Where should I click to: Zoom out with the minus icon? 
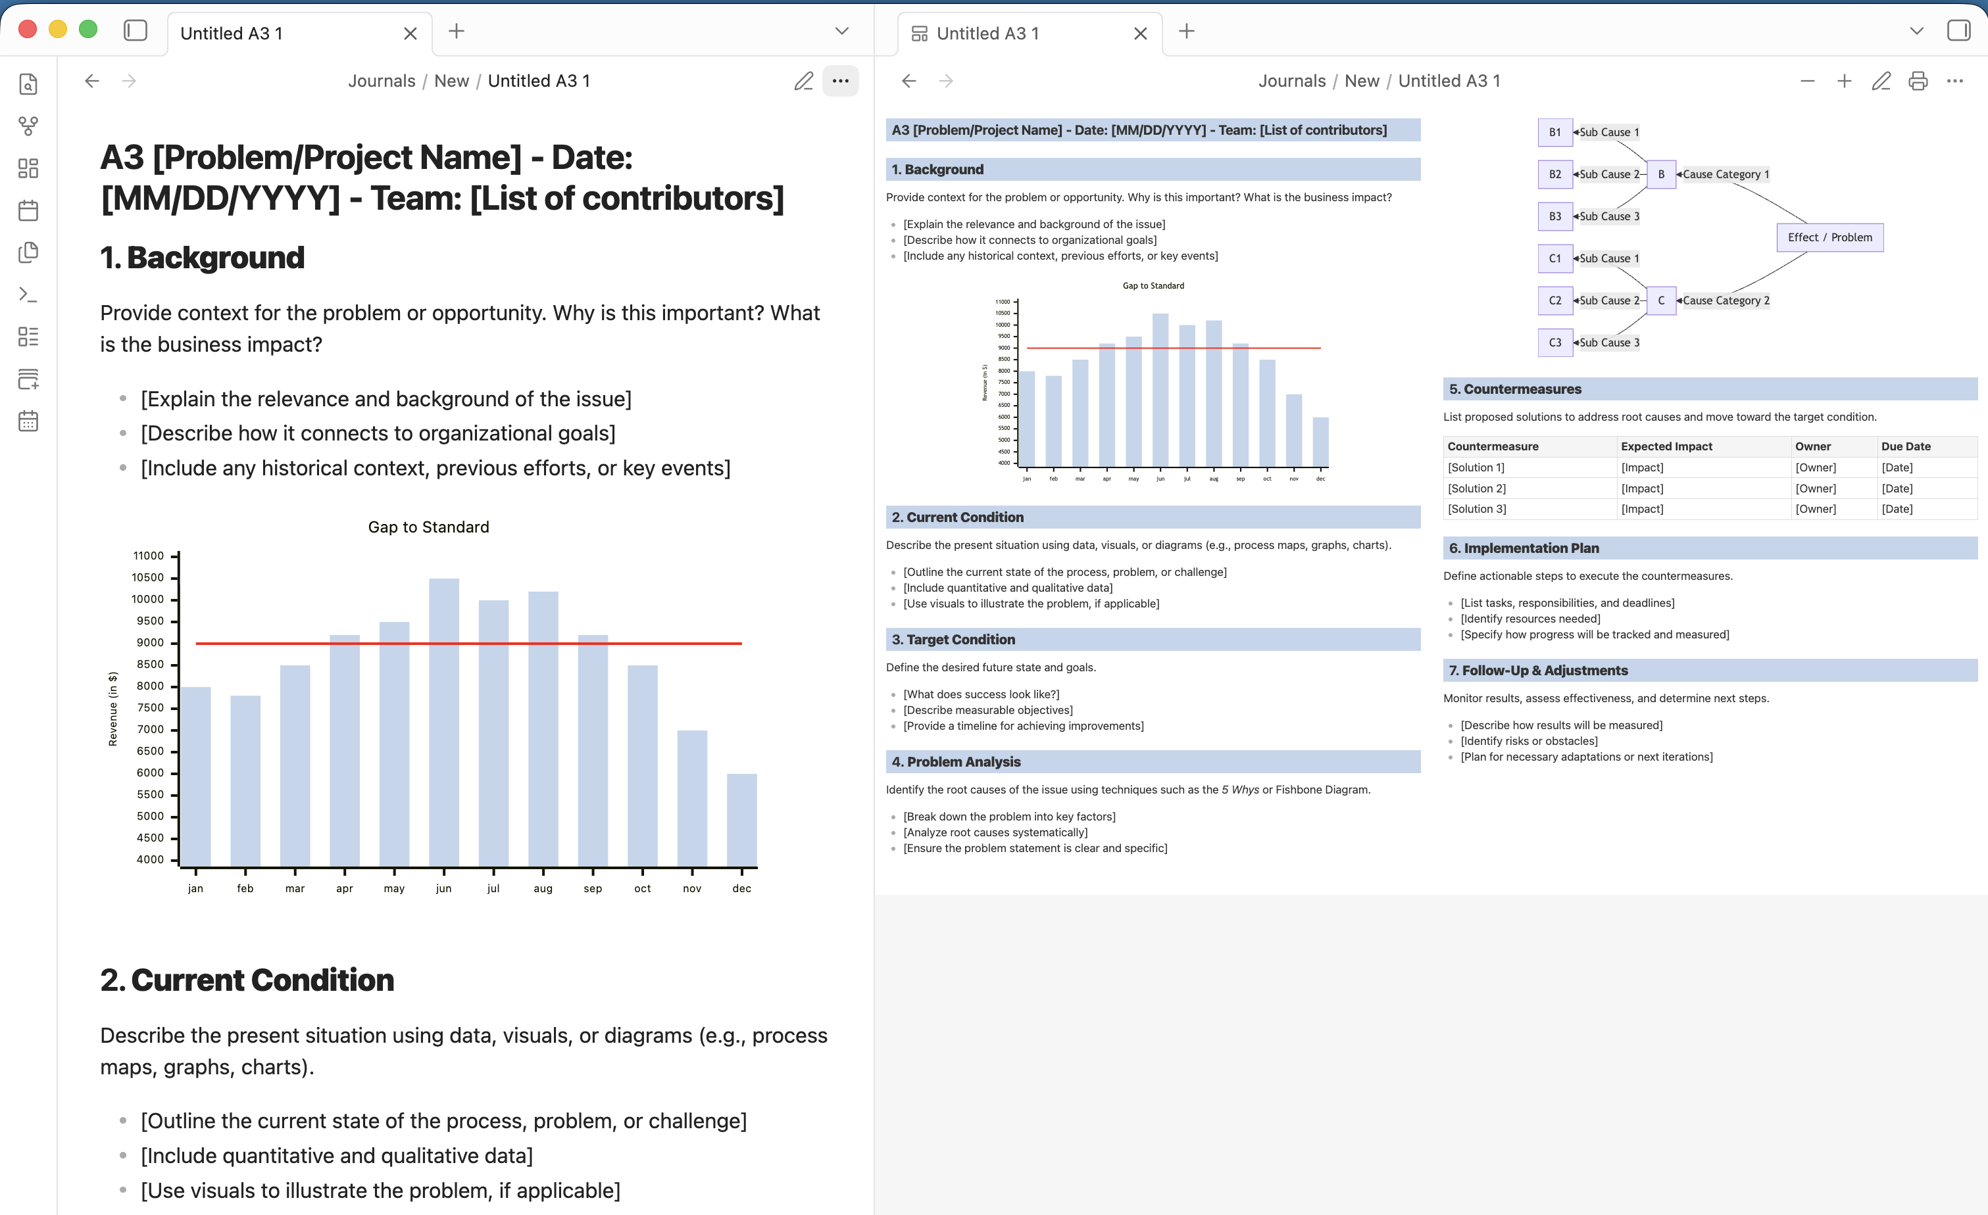point(1807,81)
